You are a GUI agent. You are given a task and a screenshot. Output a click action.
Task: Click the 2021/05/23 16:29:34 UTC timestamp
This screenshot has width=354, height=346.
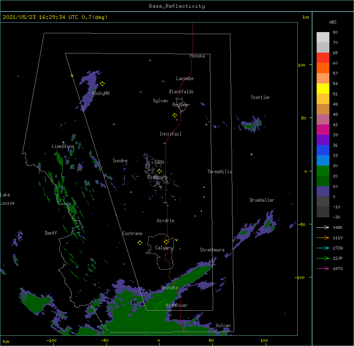(x=41, y=17)
